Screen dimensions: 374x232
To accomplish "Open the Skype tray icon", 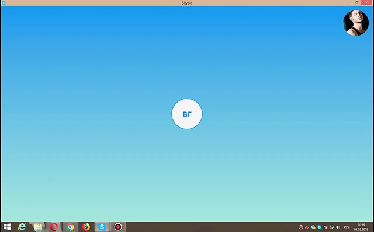I will (x=320, y=227).
